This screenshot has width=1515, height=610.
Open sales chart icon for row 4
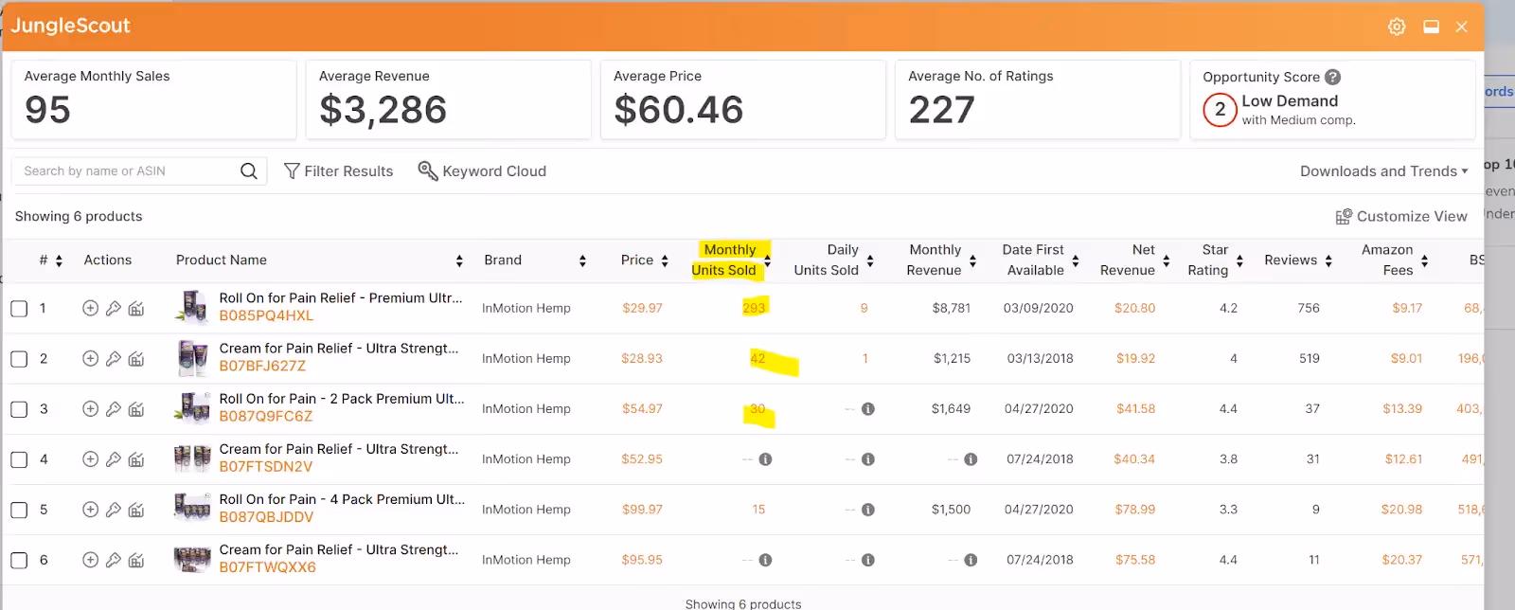136,458
